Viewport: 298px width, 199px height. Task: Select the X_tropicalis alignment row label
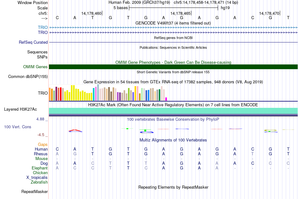[37, 178]
